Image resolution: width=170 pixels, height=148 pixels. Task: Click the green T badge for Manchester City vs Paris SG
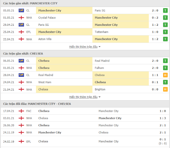click(x=165, y=11)
